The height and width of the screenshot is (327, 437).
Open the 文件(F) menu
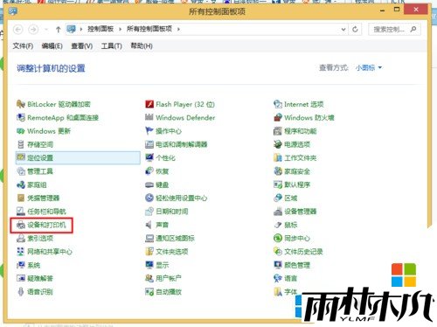23,45
